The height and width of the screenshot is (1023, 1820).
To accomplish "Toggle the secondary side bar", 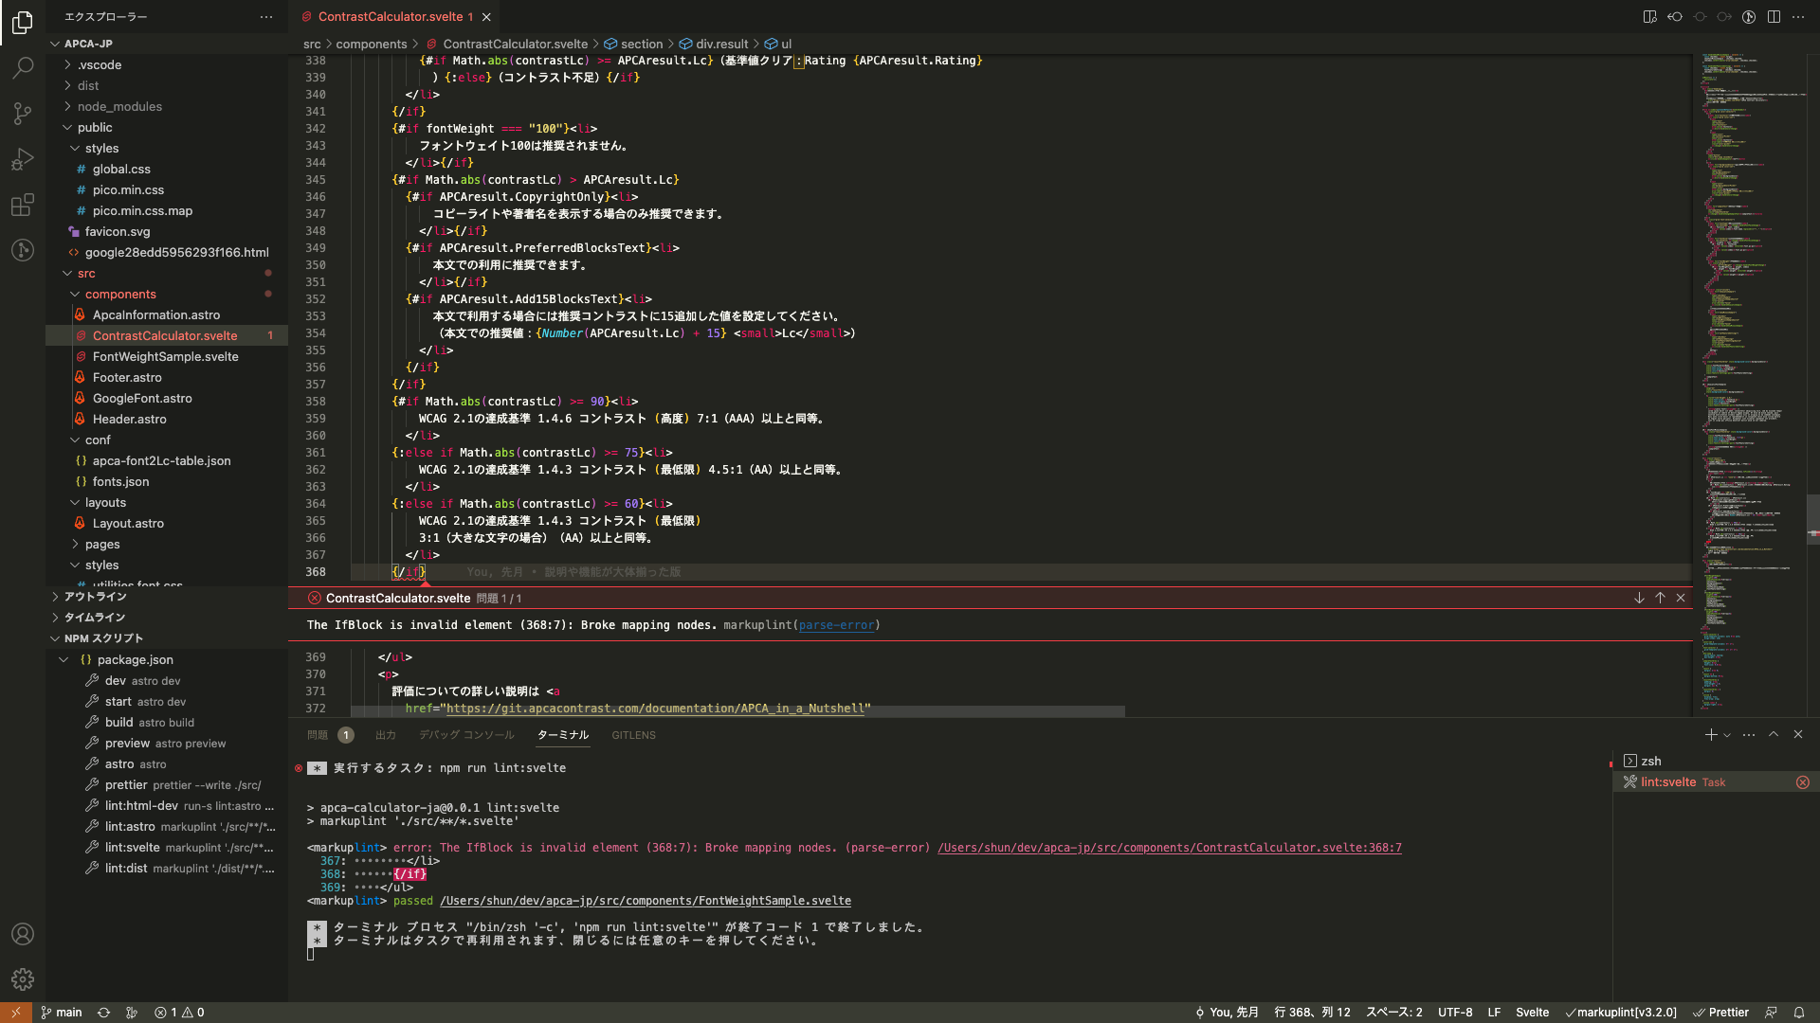I will (1647, 16).
